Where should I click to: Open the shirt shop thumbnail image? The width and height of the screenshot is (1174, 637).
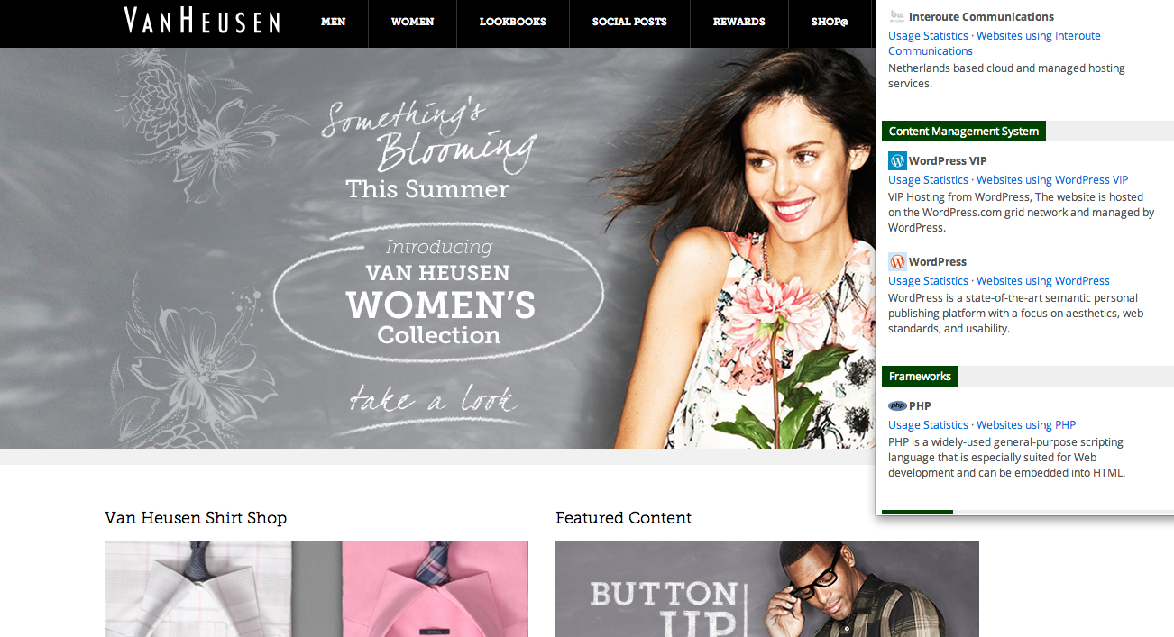click(x=316, y=588)
